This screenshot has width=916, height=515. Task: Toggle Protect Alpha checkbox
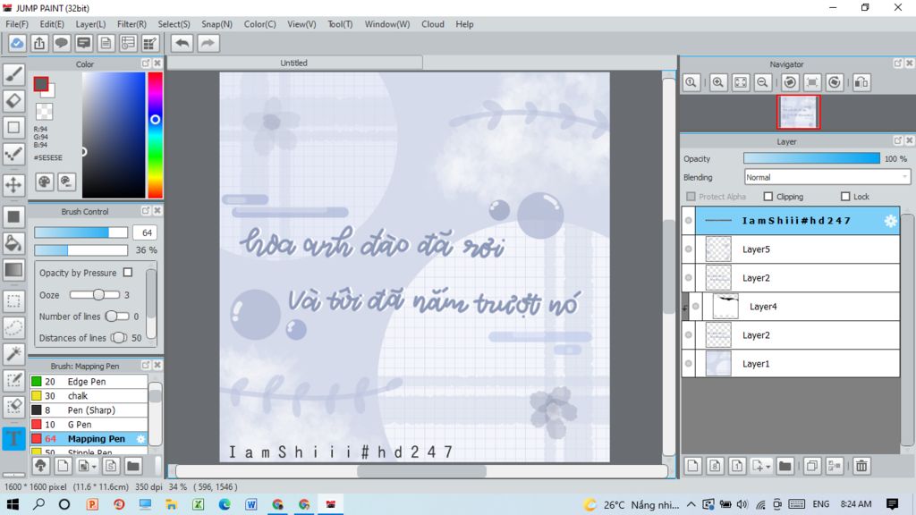pyautogui.click(x=691, y=197)
